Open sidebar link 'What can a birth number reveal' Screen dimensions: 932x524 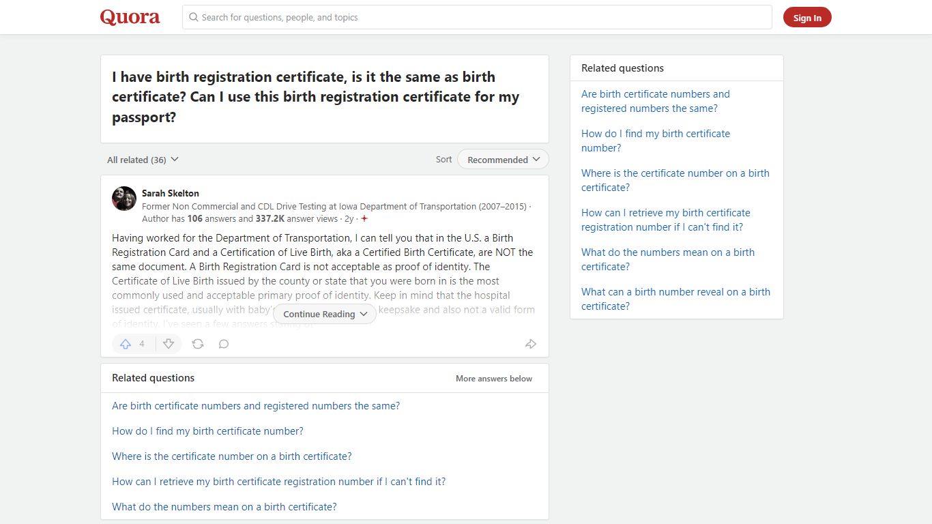(675, 299)
